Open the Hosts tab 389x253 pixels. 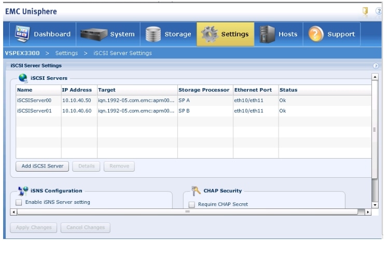279,34
